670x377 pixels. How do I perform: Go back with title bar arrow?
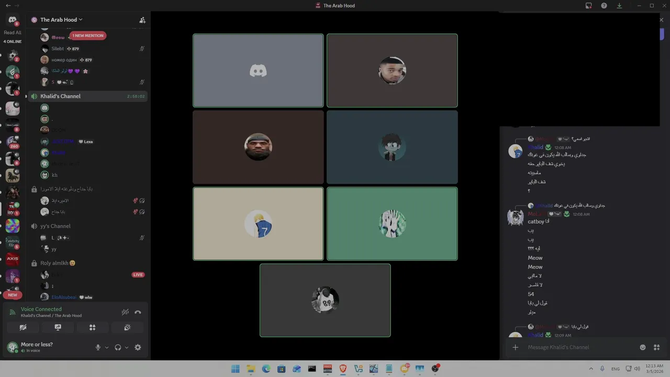[8, 6]
